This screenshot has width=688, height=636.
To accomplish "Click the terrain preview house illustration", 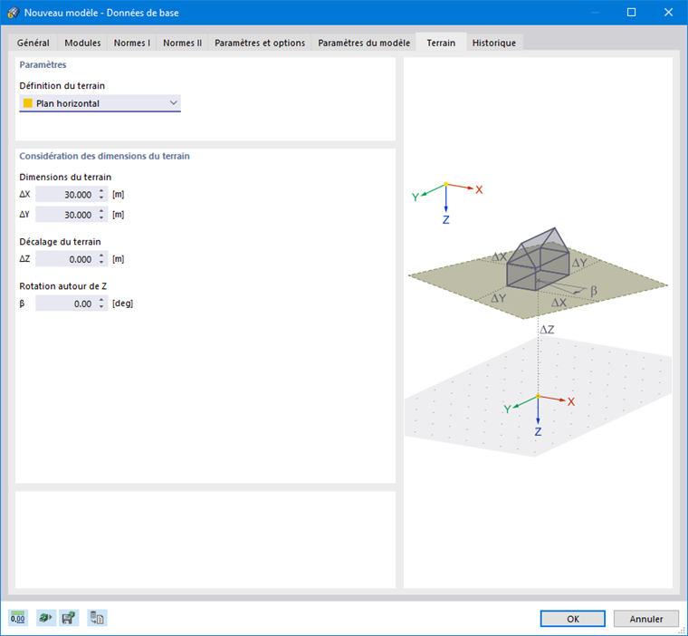I will point(538,259).
